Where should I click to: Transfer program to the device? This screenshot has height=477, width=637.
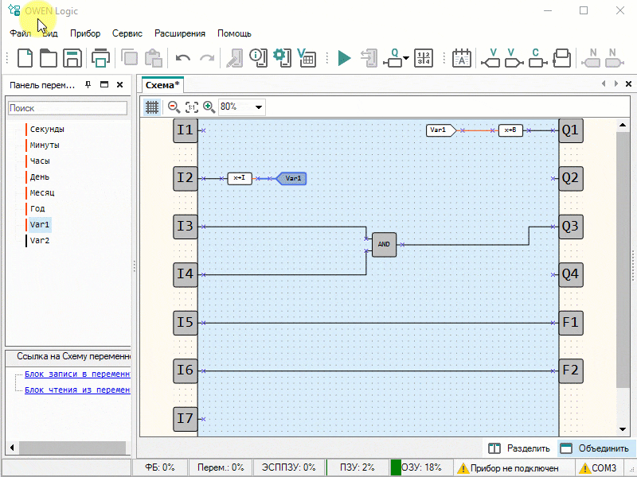pos(369,58)
